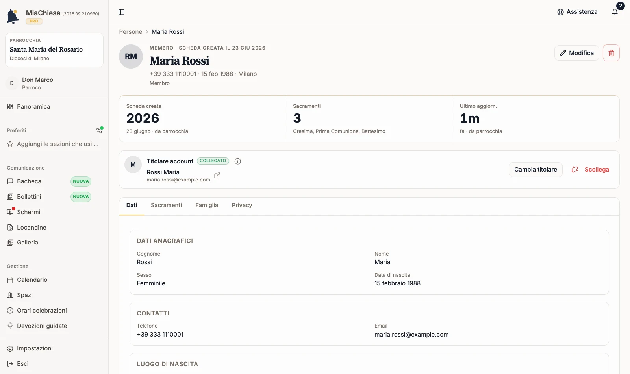Viewport: 630px width, 374px height.
Task: Click the Assistenza lifebuoy icon
Action: pos(560,12)
